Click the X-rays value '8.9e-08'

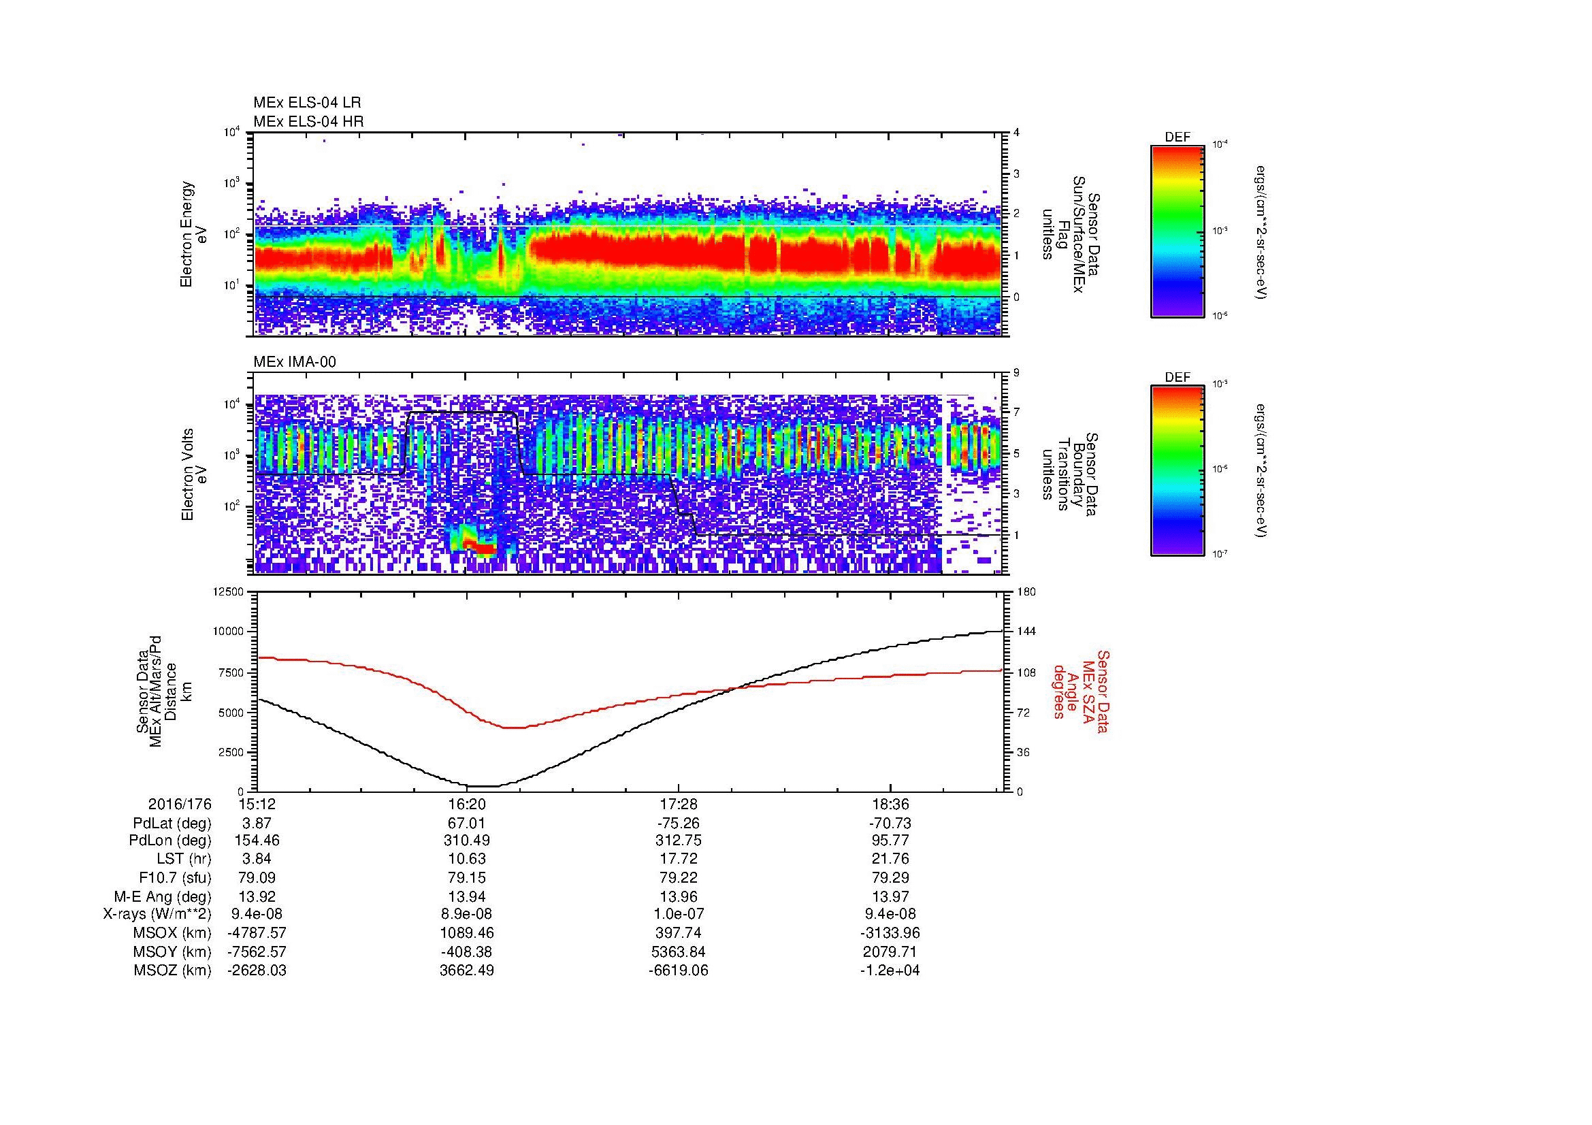pyautogui.click(x=468, y=914)
